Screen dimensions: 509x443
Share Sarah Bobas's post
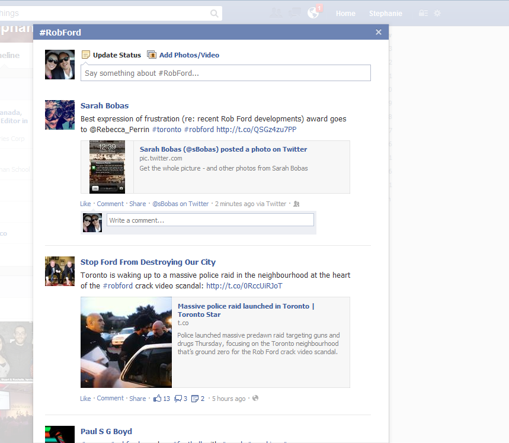[137, 204]
